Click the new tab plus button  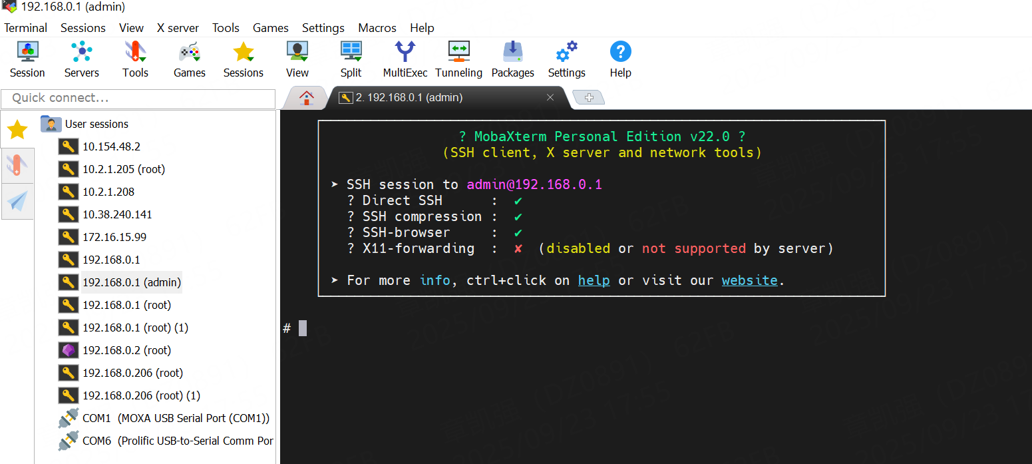point(589,98)
